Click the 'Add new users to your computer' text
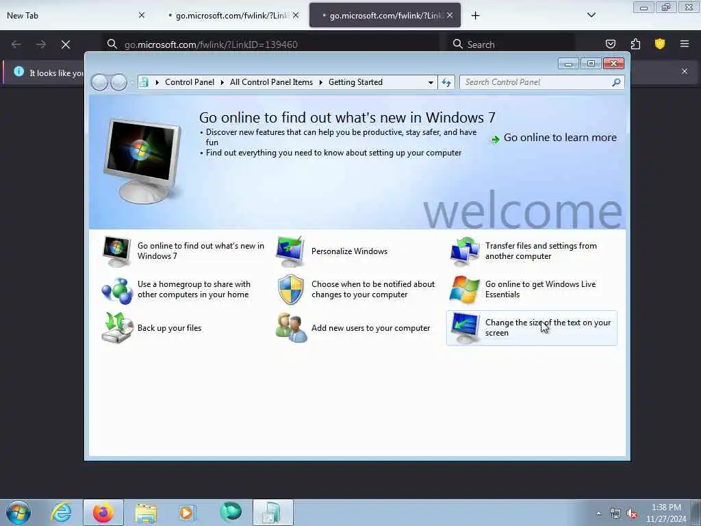Viewport: 701px width, 526px height. point(370,328)
